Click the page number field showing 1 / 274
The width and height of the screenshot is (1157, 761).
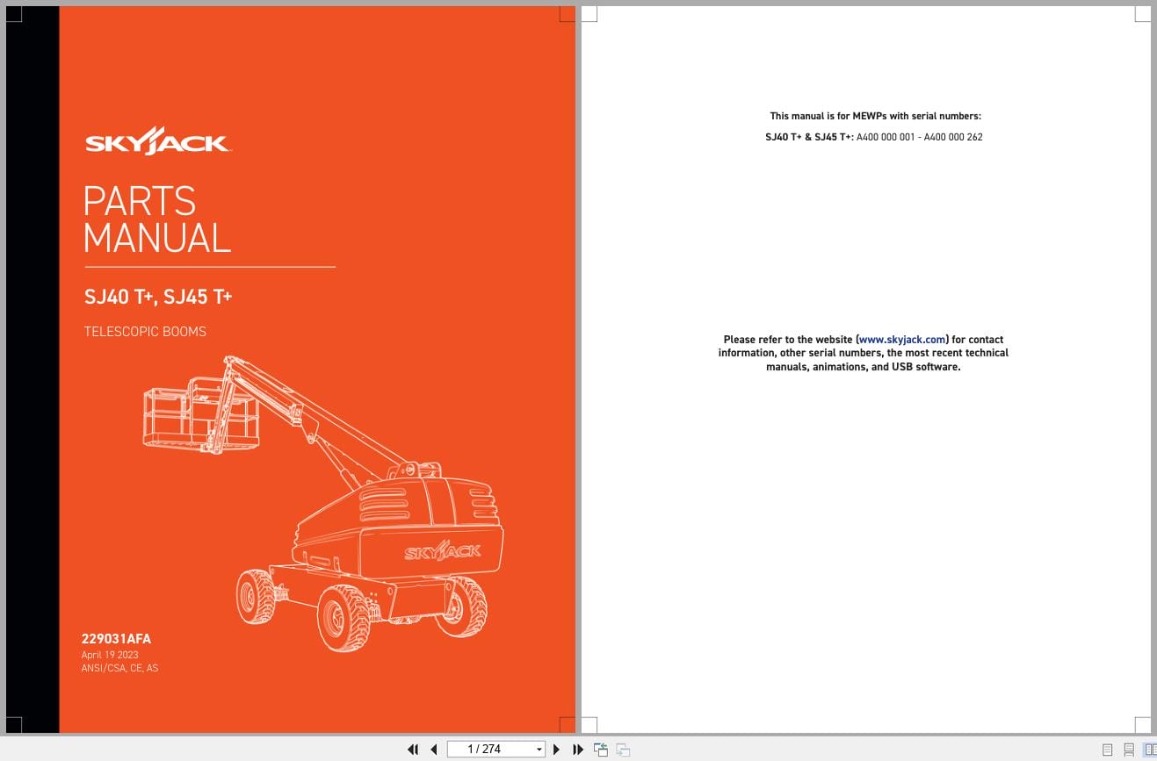tap(488, 749)
